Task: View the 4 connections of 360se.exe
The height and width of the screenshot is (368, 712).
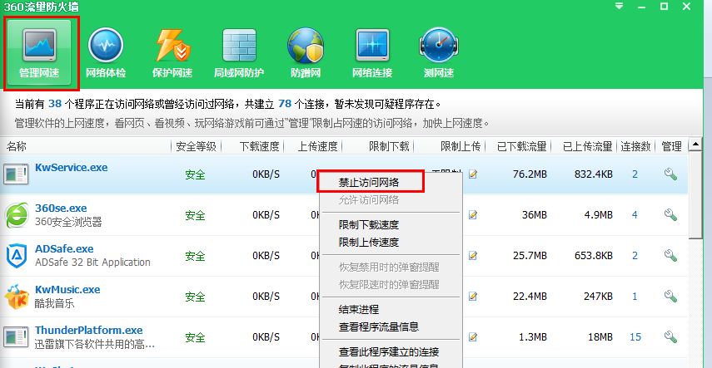Action: click(635, 215)
